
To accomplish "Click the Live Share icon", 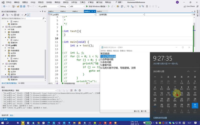I will 184,6.
